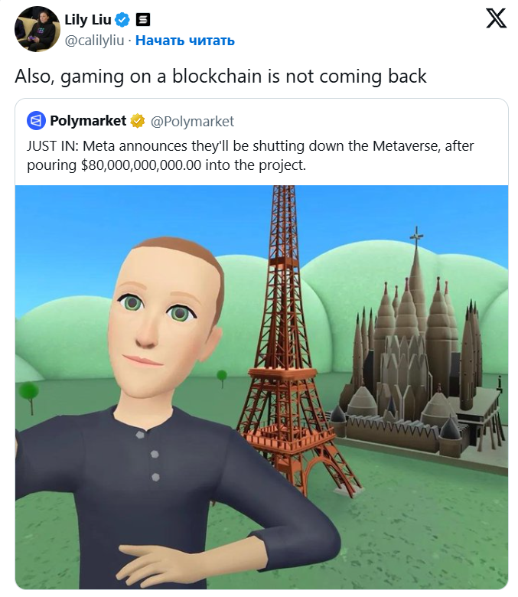This screenshot has width=518, height=597.
Task: Open the Lily Liu display name
Action: click(x=88, y=19)
